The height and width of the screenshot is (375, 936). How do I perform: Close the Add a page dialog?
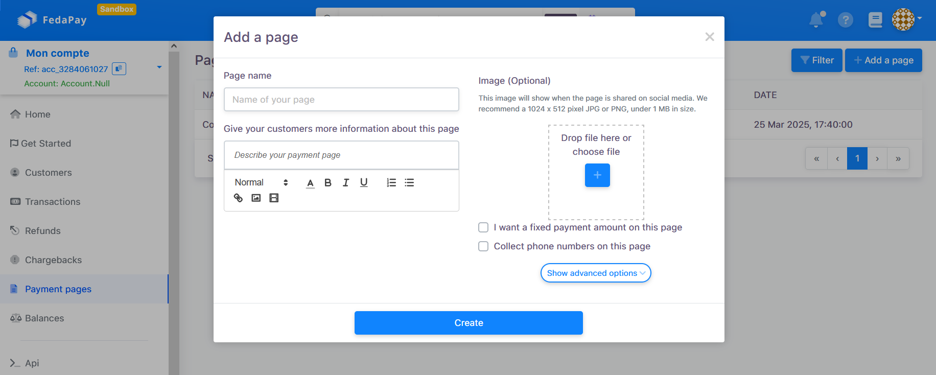(709, 37)
